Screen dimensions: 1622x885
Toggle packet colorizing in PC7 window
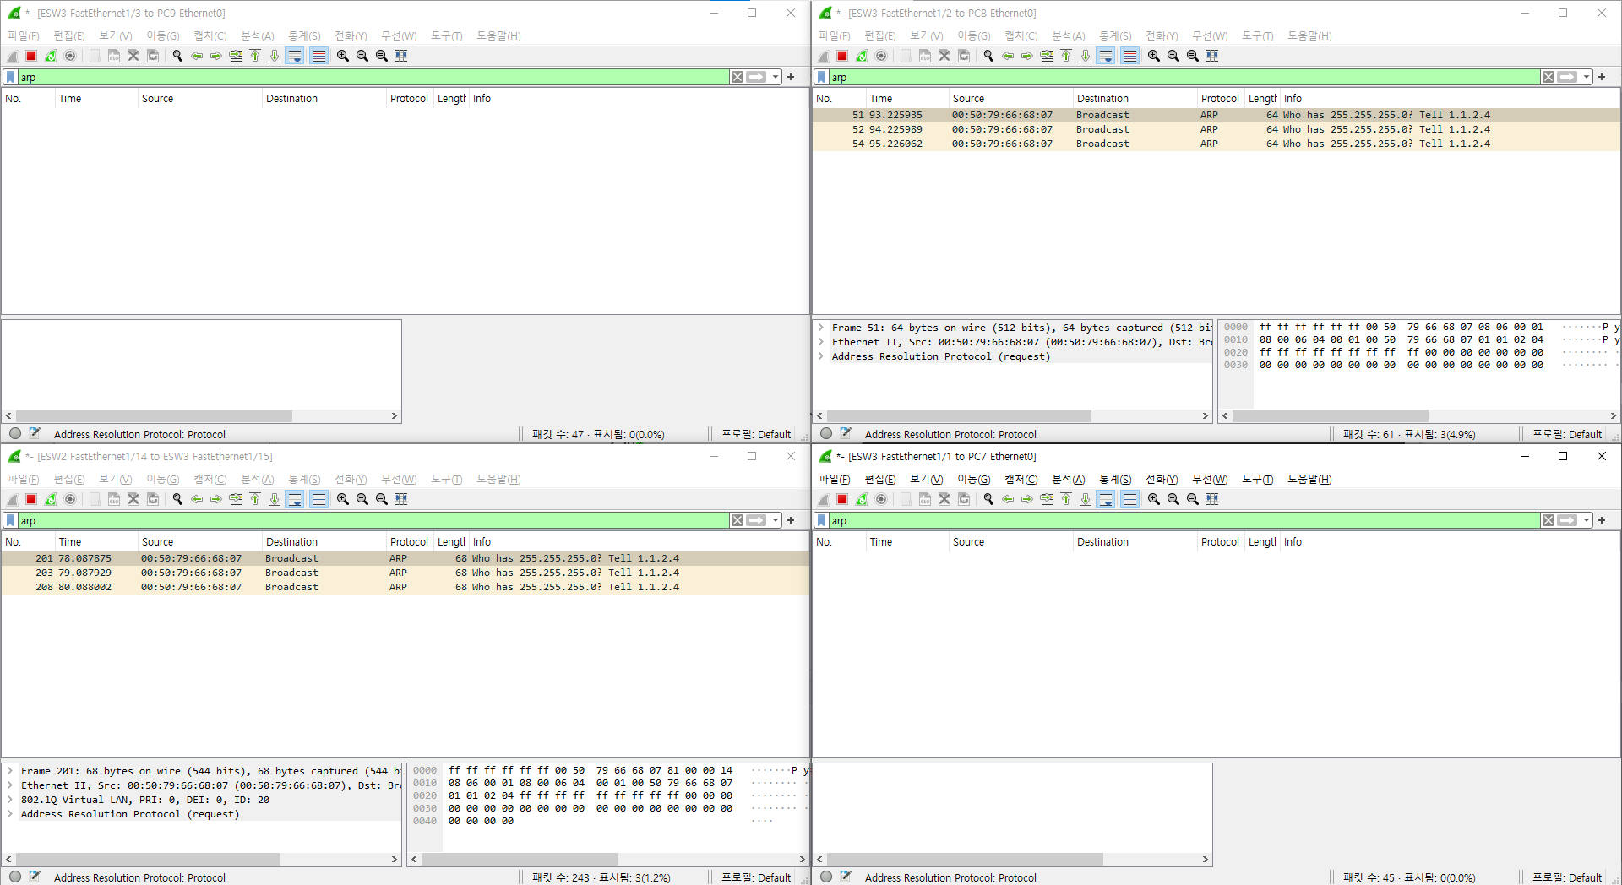point(1129,499)
